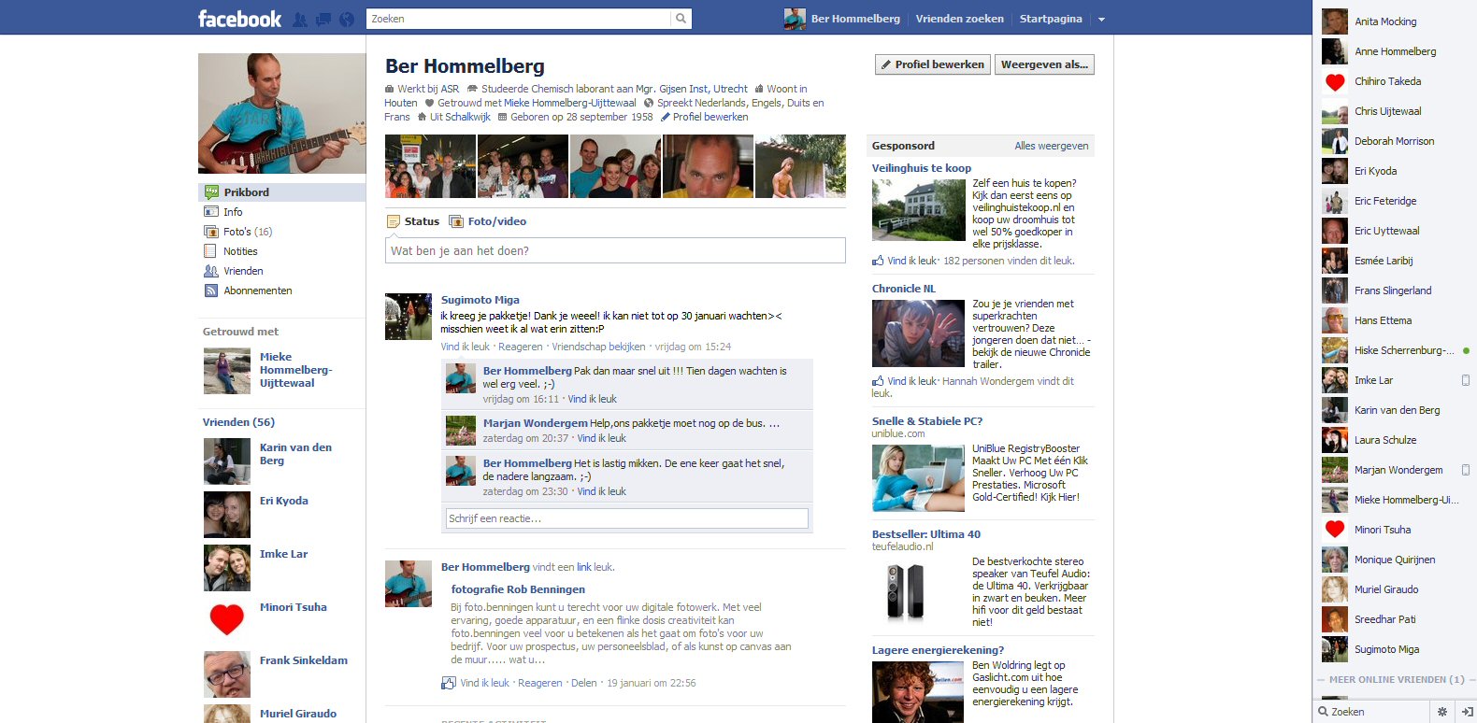Screen dimensions: 1477x723
Task: Like the Veilinghuis ad via Vind ik leuk
Action: click(911, 261)
